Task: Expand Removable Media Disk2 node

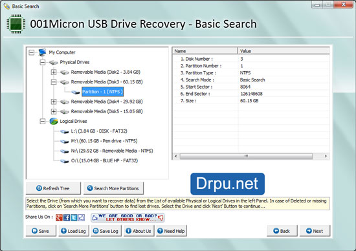Action: click(x=54, y=72)
